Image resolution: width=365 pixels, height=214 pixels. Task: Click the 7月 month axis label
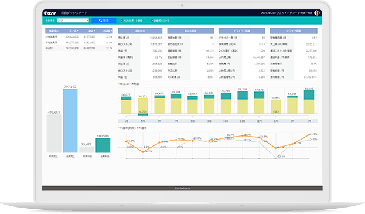[x=176, y=121]
